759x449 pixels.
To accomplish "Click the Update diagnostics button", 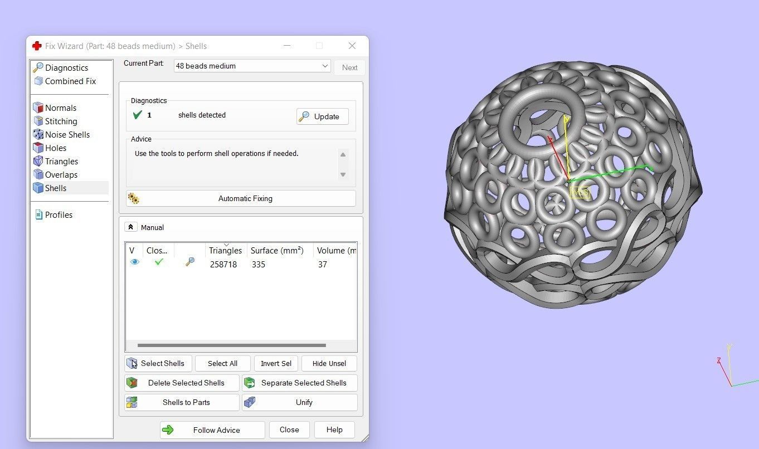I will [323, 116].
